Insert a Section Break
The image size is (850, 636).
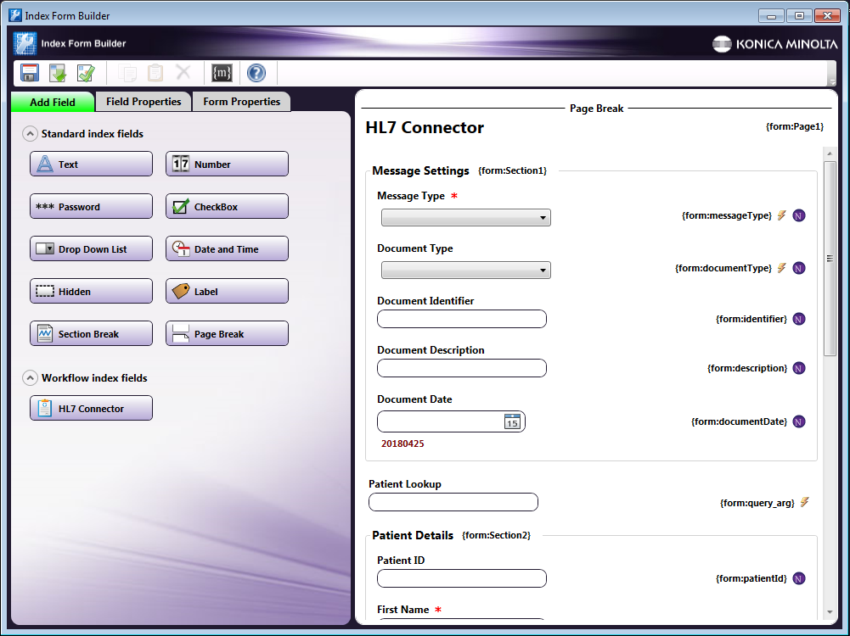91,333
